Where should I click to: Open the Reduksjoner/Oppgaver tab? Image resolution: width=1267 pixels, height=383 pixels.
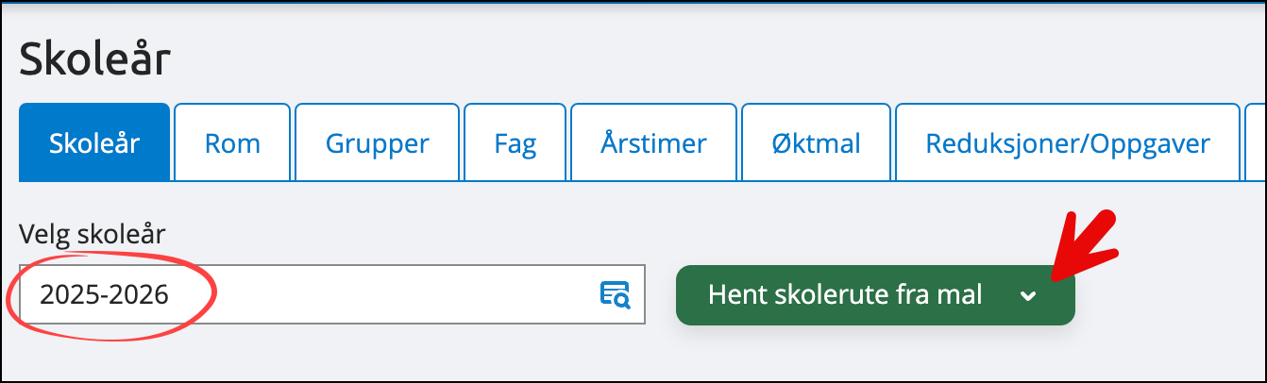tap(1068, 143)
